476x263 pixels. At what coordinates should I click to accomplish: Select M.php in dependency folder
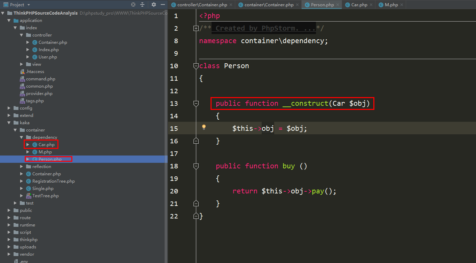coord(45,152)
